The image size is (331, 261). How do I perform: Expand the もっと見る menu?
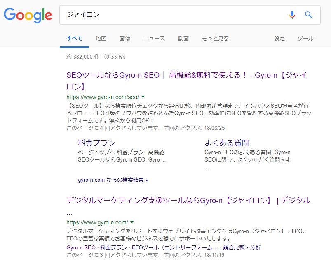point(215,38)
